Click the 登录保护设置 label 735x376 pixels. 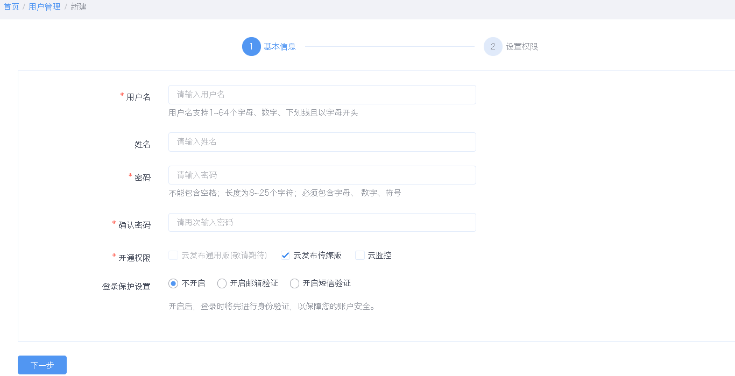pyautogui.click(x=126, y=287)
